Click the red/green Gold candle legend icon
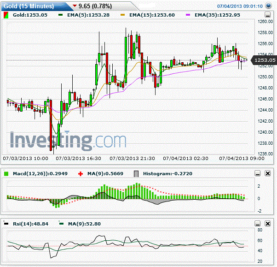 6,15
